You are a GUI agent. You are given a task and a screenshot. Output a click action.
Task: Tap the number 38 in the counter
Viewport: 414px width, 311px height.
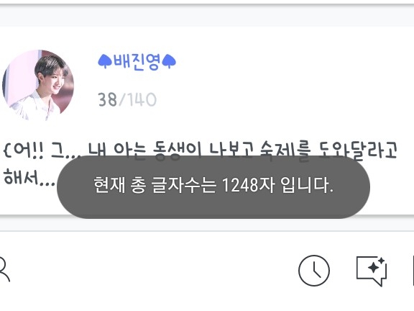[108, 99]
